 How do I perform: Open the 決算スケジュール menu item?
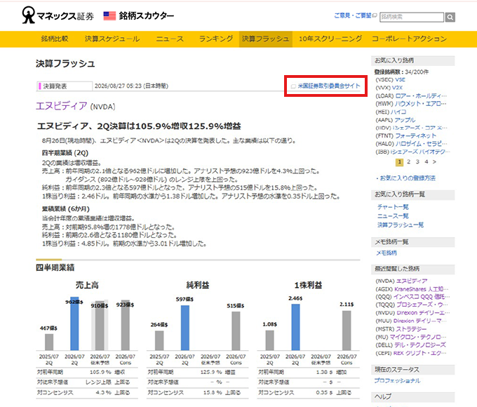coord(112,39)
